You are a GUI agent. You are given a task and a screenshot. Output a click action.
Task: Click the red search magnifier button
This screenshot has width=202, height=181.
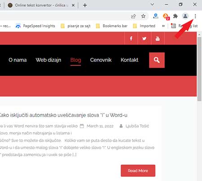click(157, 60)
